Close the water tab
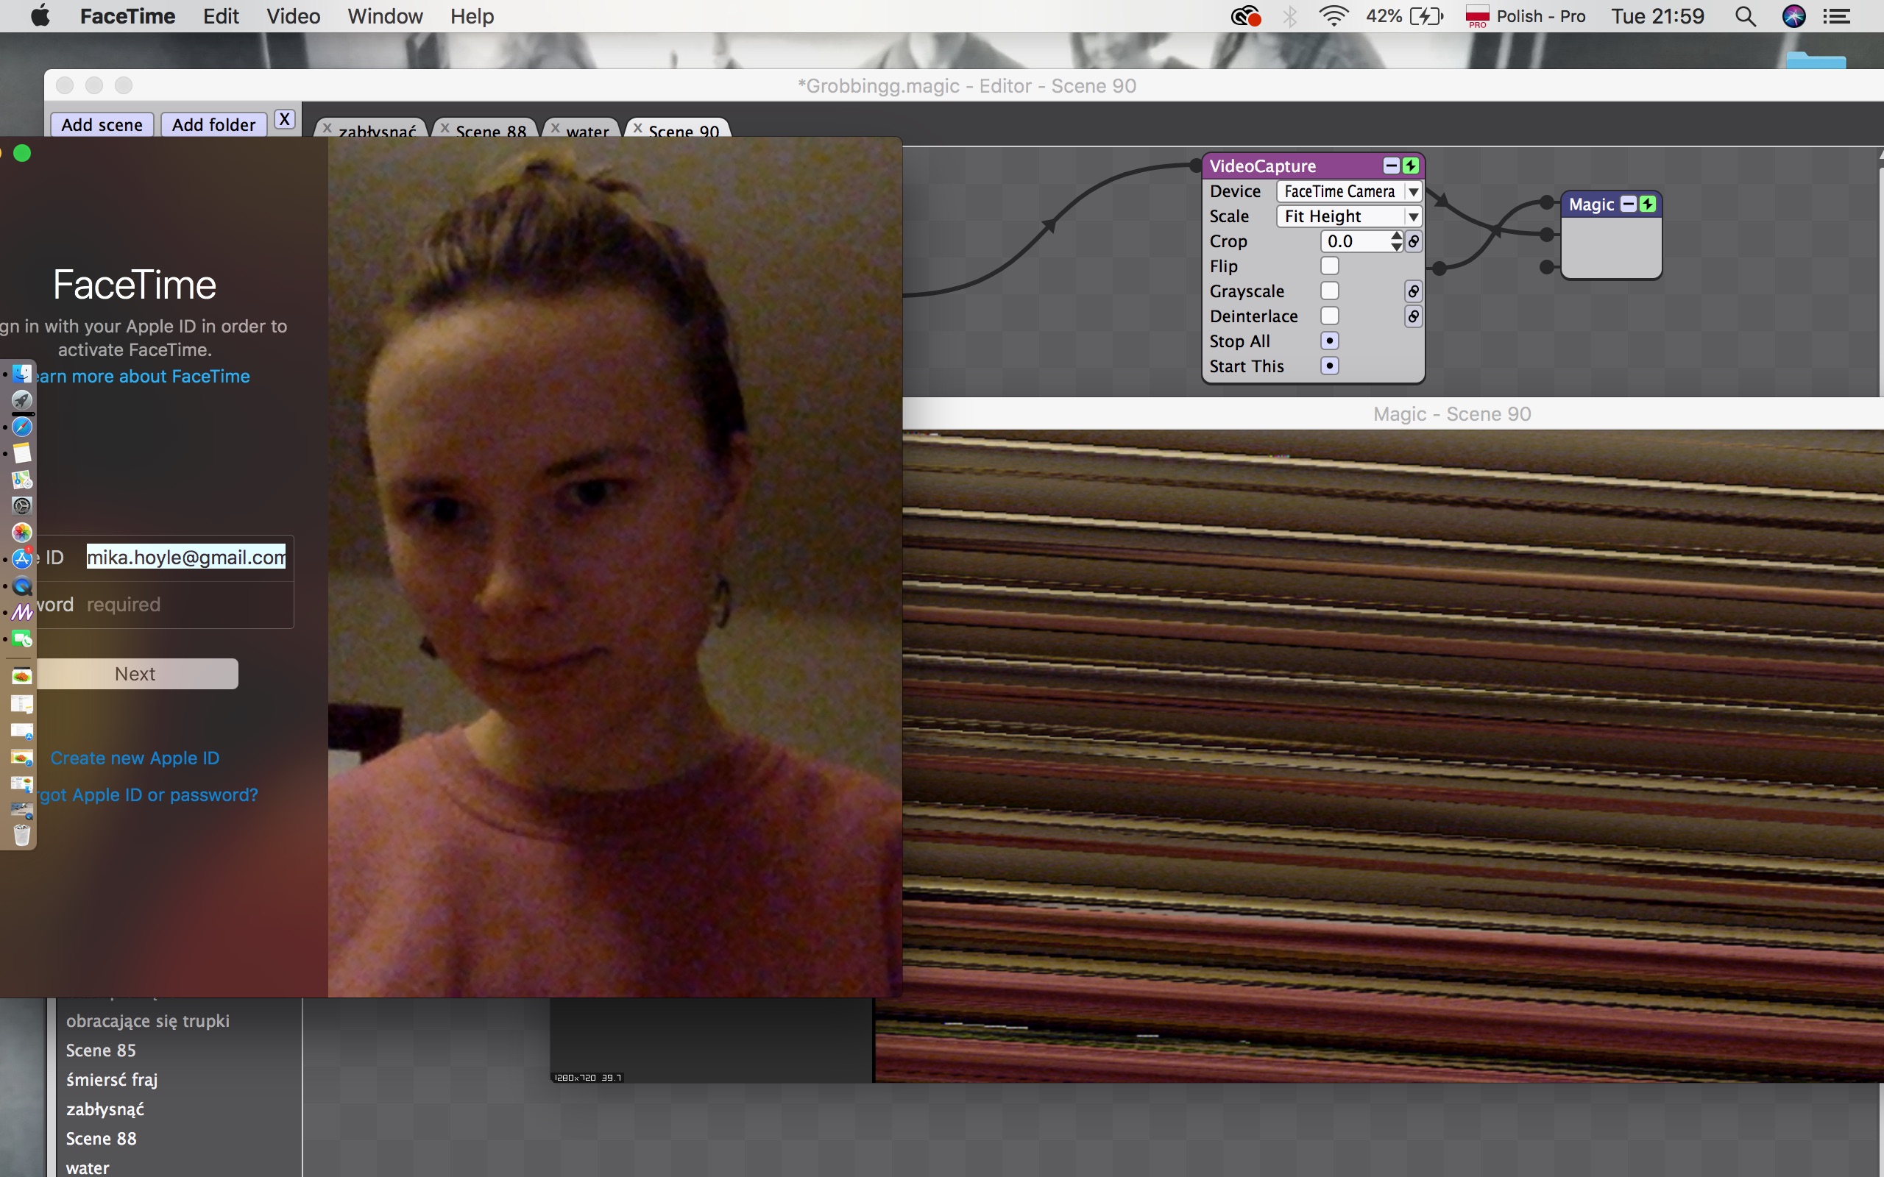 555,129
